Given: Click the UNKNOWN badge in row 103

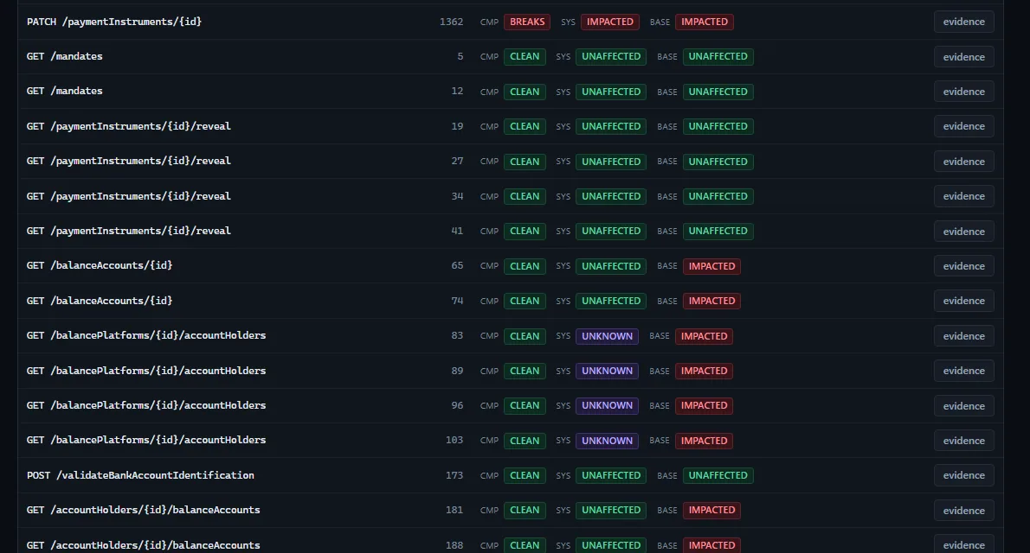Looking at the screenshot, I should (x=607, y=440).
